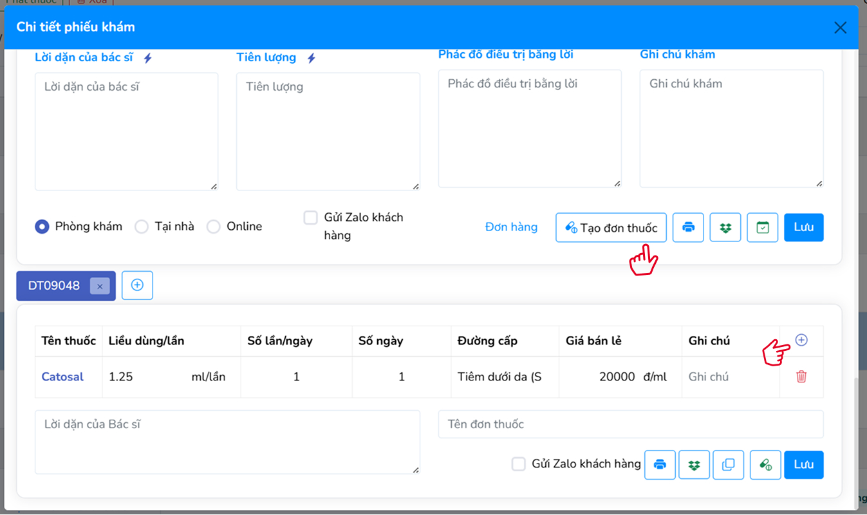Open the DT09048 prescription tab
This screenshot has width=867, height=515.
pos(54,285)
